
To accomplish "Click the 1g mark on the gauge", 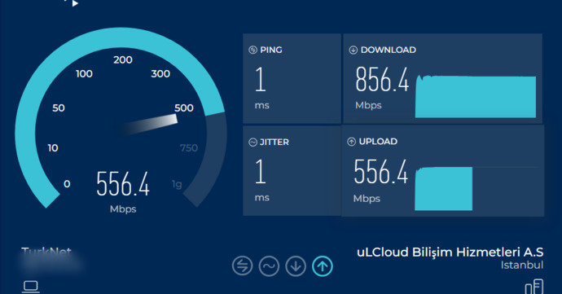I will point(177,185).
